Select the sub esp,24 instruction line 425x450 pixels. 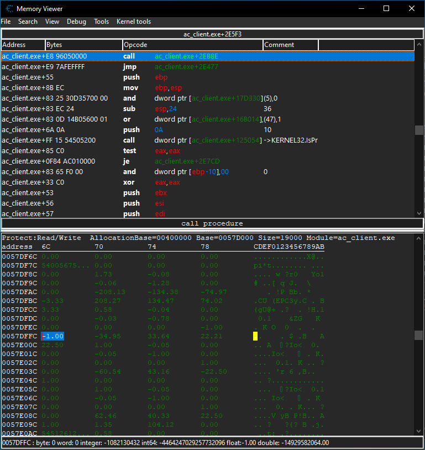[x=166, y=109]
